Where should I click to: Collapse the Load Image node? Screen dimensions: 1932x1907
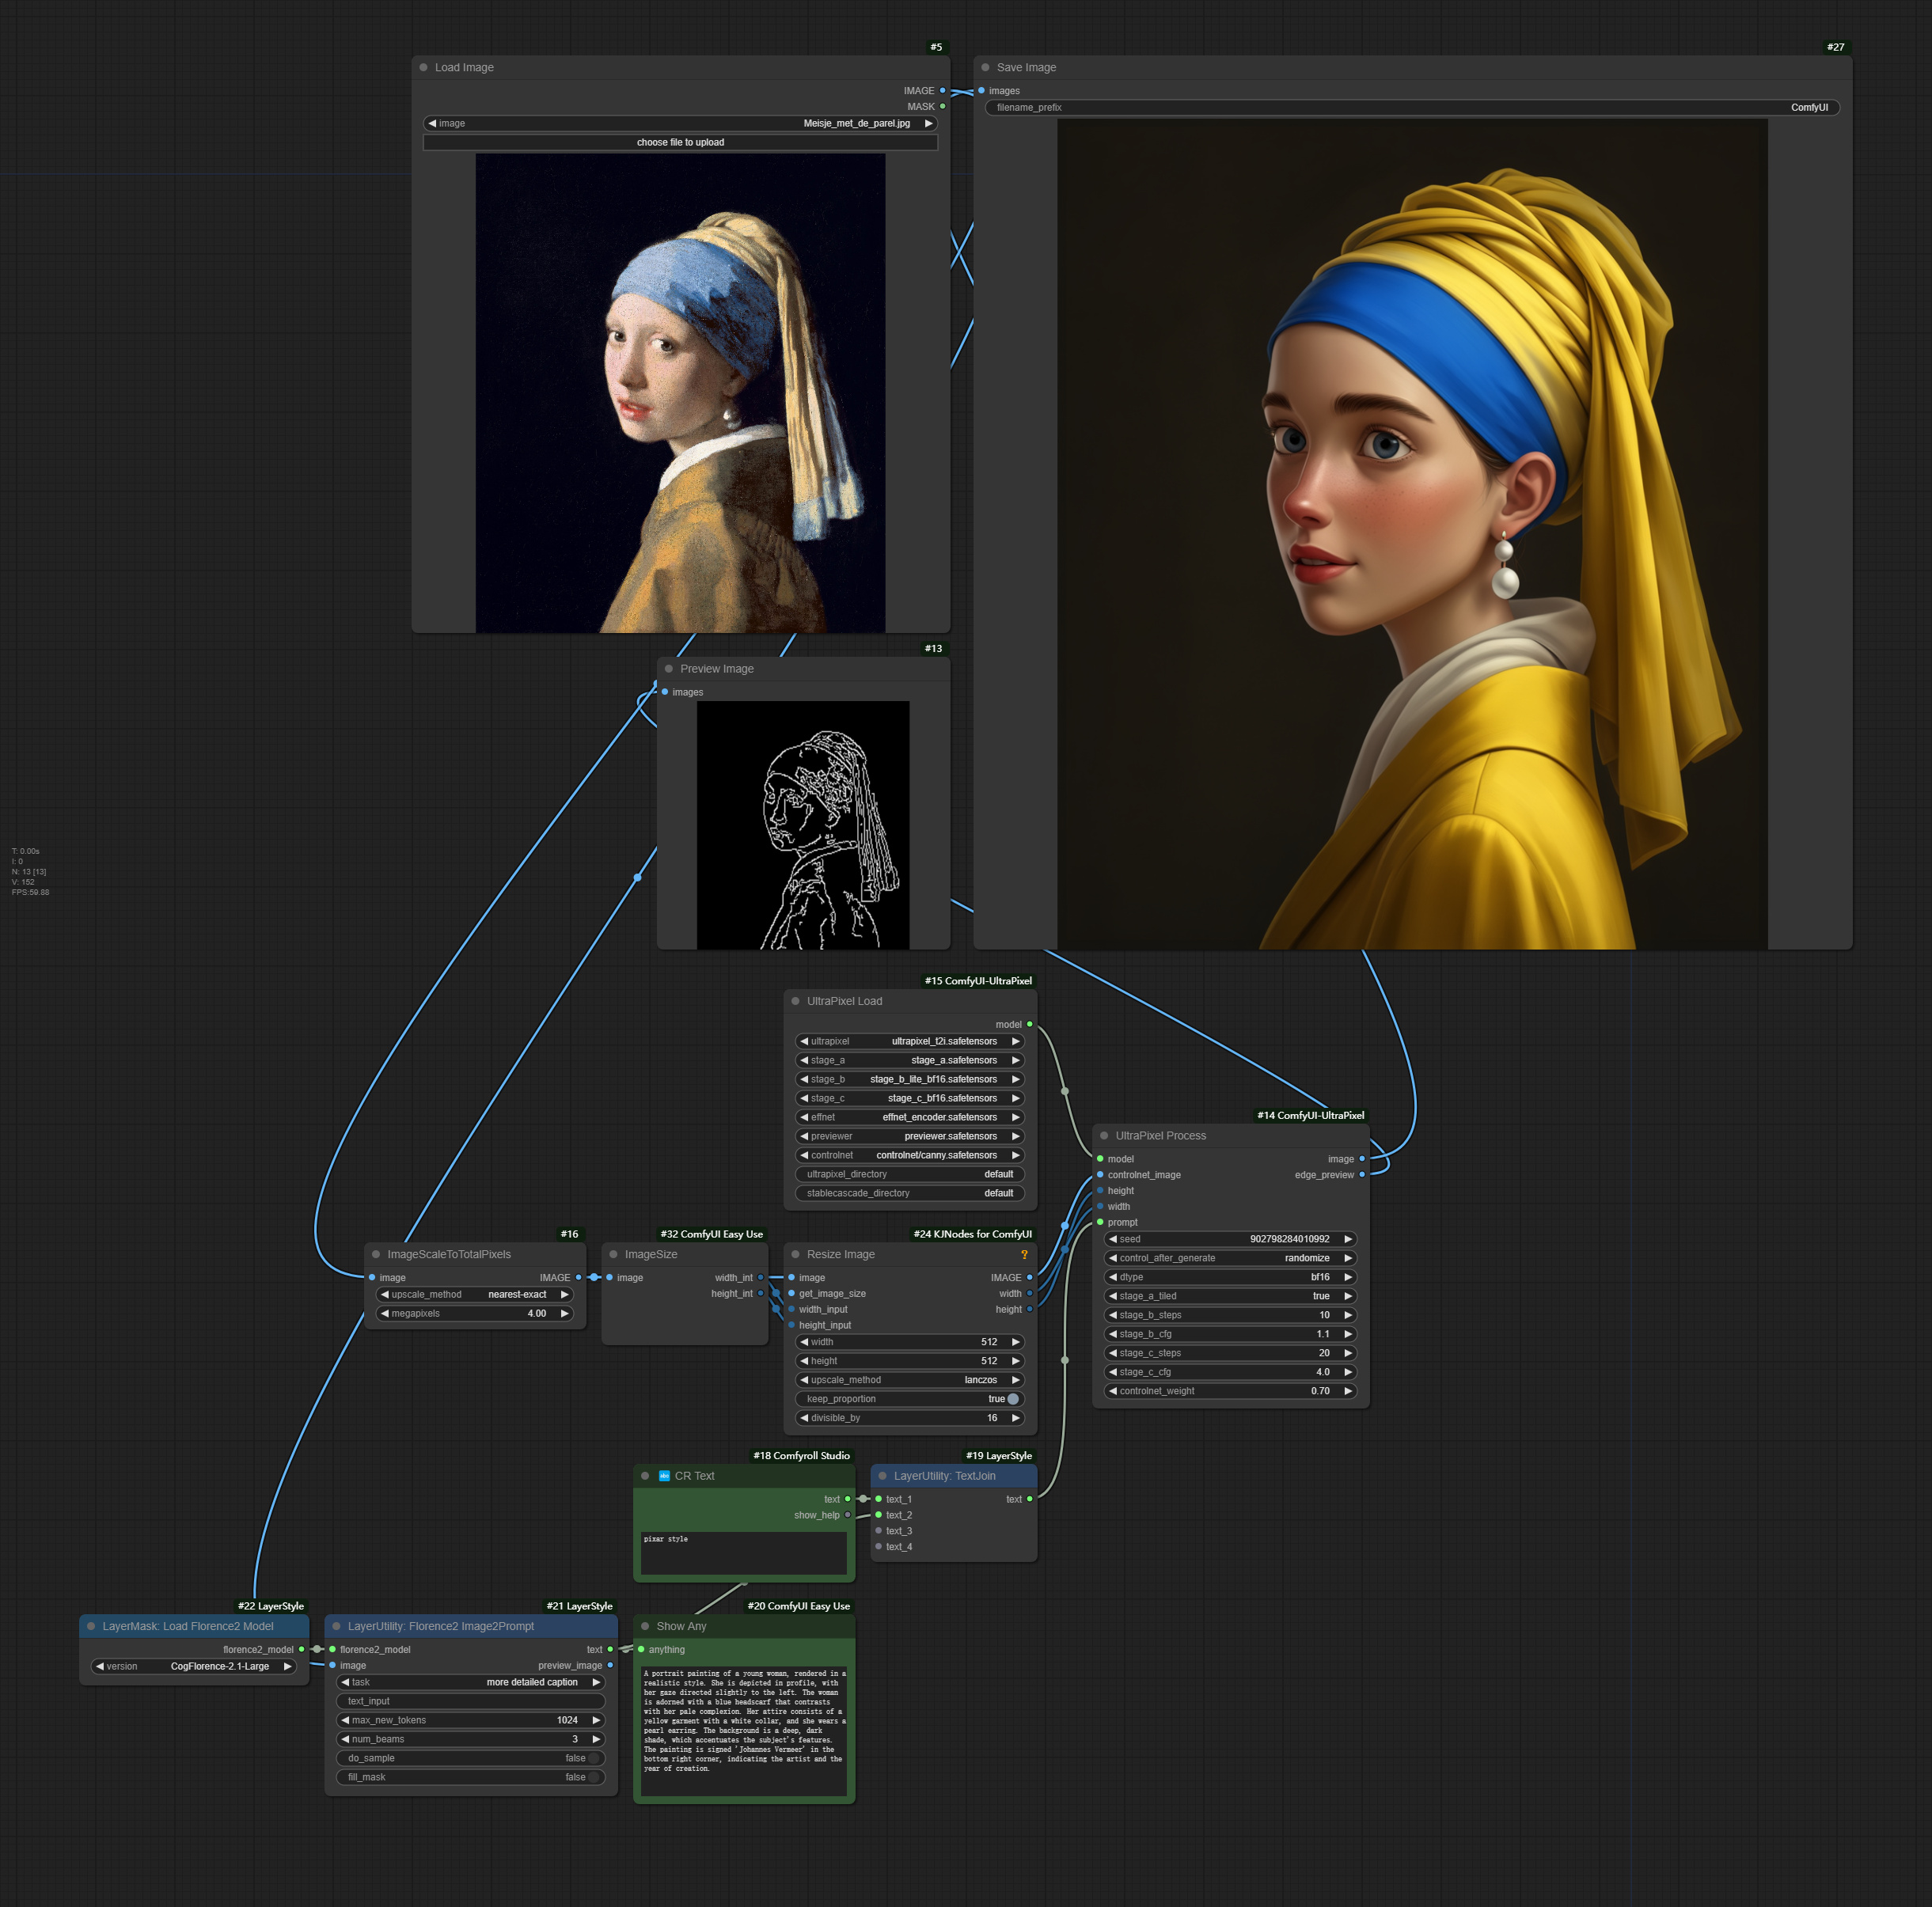[x=424, y=67]
